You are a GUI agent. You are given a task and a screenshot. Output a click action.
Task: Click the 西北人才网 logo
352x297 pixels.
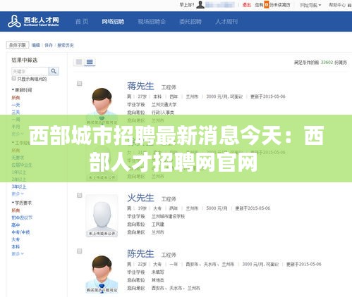(33, 21)
